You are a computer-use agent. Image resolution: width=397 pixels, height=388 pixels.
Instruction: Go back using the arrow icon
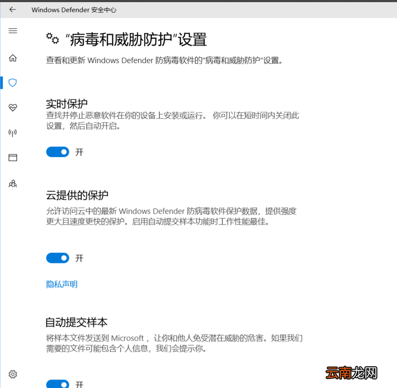tap(12, 10)
